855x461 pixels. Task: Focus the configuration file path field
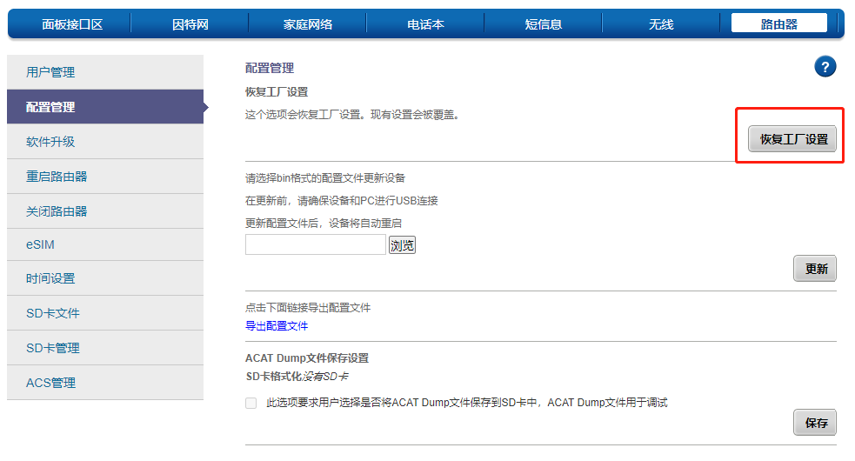[x=316, y=244]
